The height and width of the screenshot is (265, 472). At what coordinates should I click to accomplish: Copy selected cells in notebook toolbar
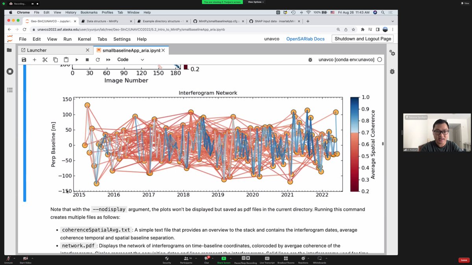(x=55, y=60)
